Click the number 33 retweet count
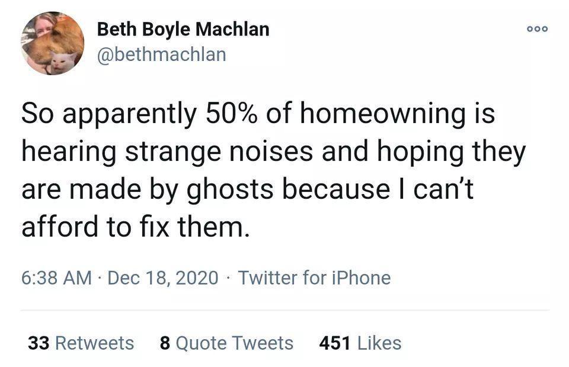This screenshot has height=367, width=569. [39, 343]
